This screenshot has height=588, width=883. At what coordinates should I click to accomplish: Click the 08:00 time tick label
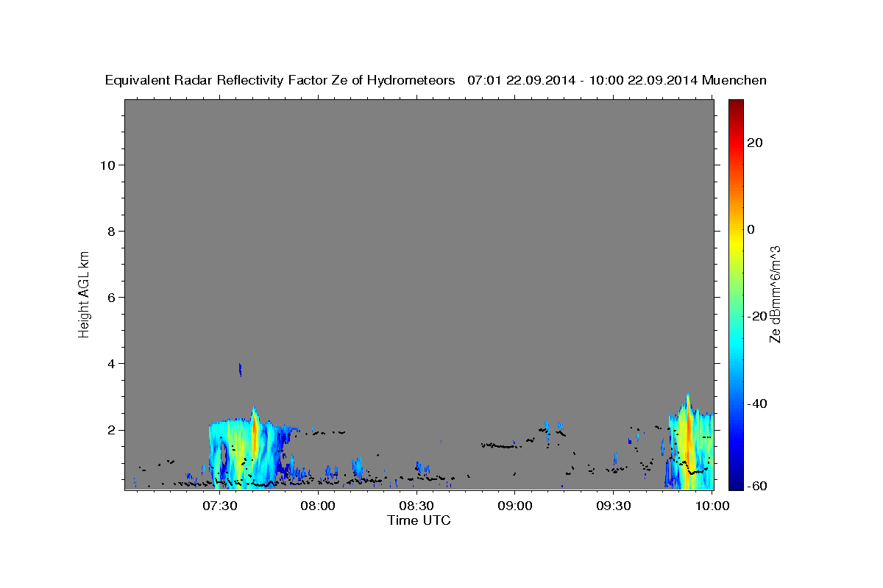click(318, 506)
